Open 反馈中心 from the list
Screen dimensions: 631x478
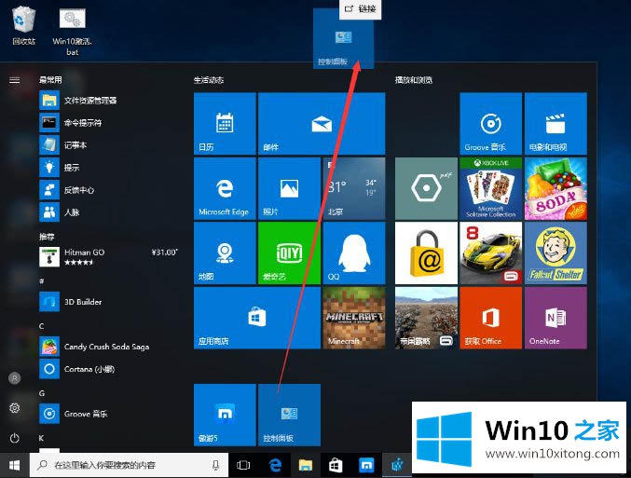(109, 190)
